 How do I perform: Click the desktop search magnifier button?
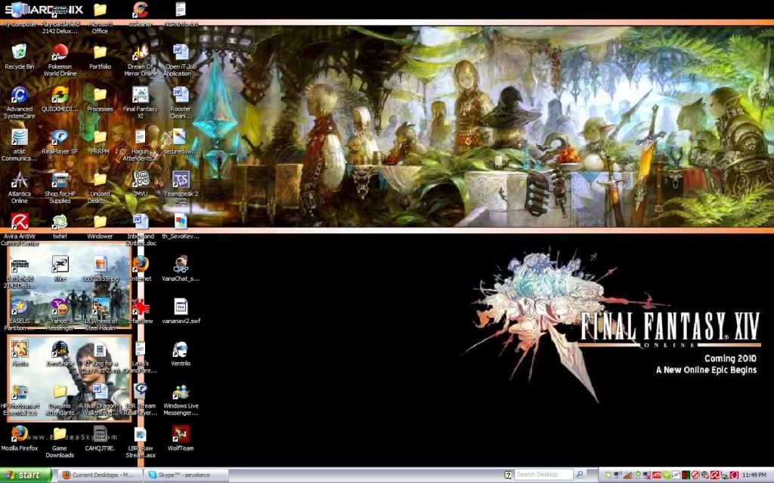580,475
